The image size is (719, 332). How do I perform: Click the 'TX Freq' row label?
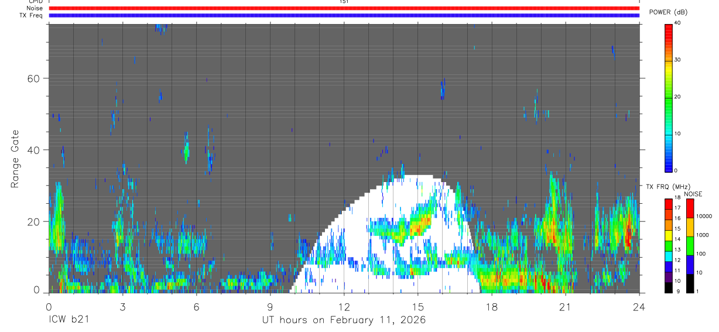[x=31, y=15]
